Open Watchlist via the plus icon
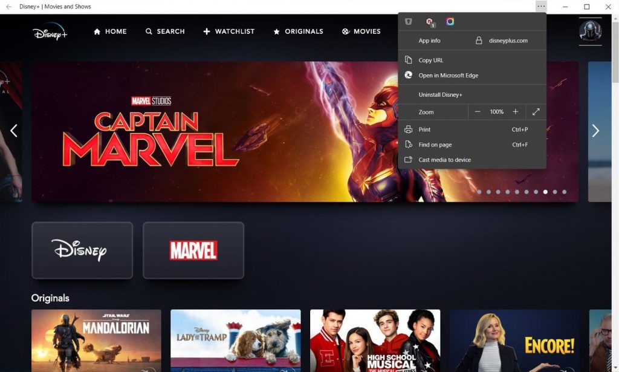 tap(206, 31)
